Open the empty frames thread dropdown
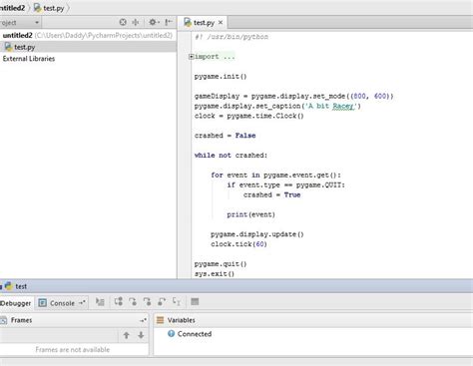The width and height of the screenshot is (473, 366). (x=59, y=335)
